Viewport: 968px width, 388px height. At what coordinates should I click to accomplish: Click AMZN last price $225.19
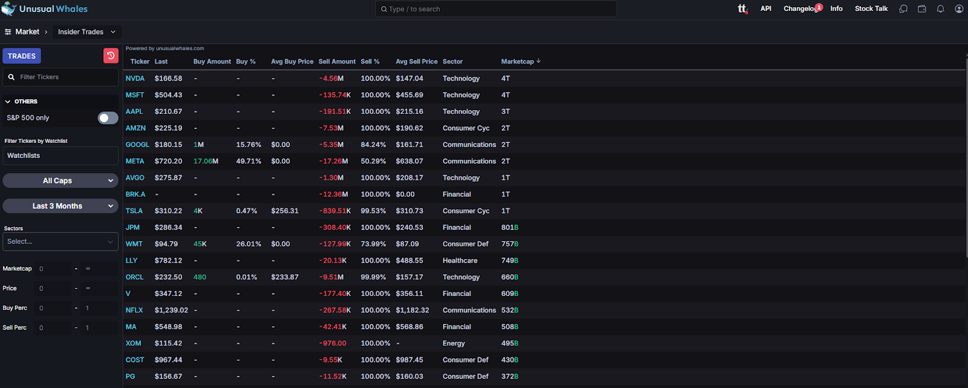pos(168,128)
